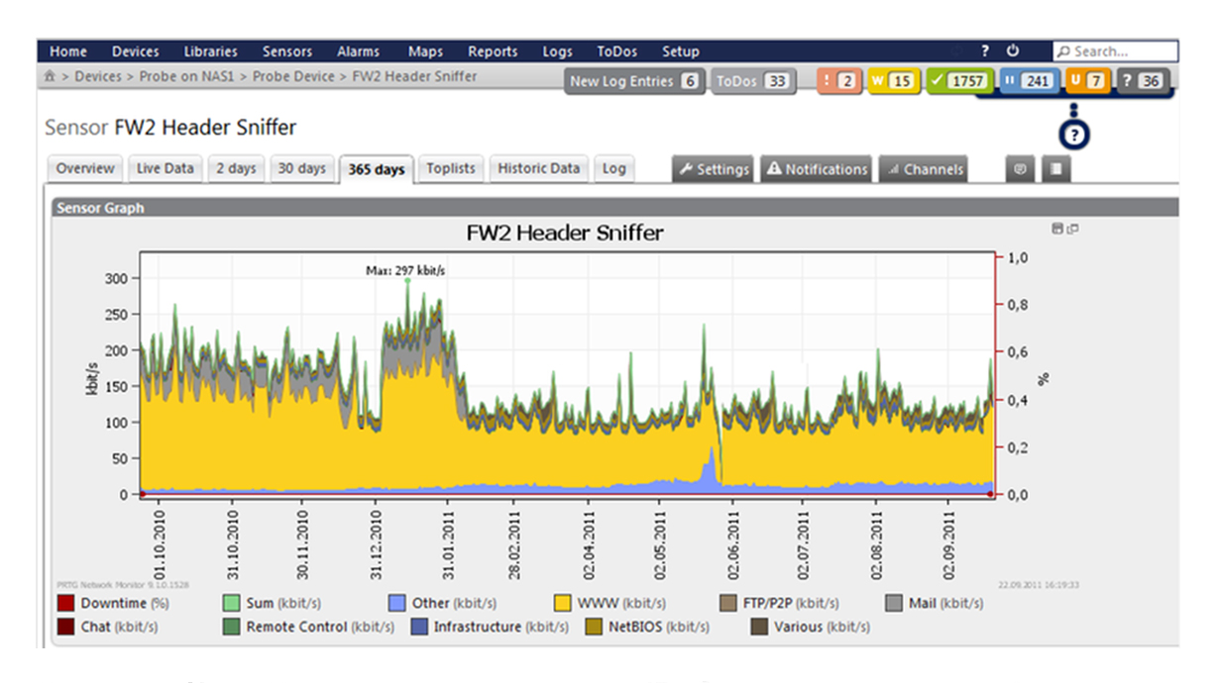Click the help question mark in top bar
This screenshot has width=1219, height=683.
point(984,51)
